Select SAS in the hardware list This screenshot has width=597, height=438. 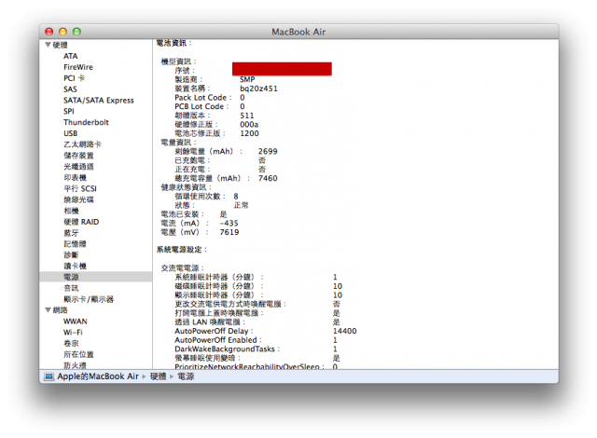(x=70, y=89)
